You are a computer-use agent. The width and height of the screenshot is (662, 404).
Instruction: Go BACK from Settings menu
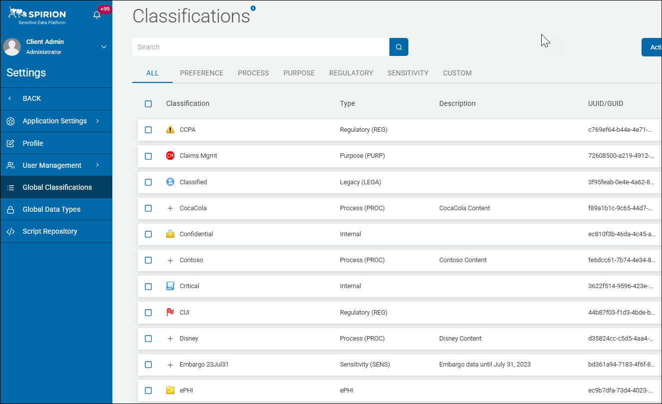pos(31,98)
